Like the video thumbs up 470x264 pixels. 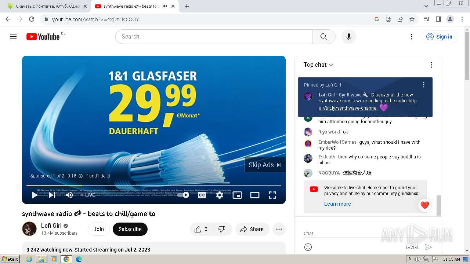pyautogui.click(x=201, y=229)
